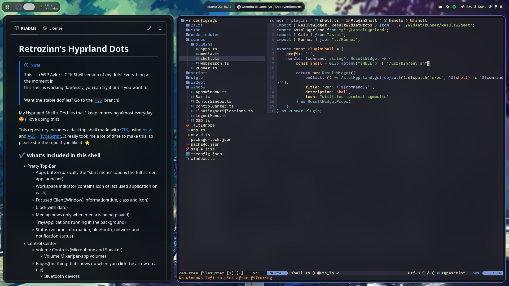Screen dimensions: 509x286
Task: Open notifications bell icon
Action: 501,7
